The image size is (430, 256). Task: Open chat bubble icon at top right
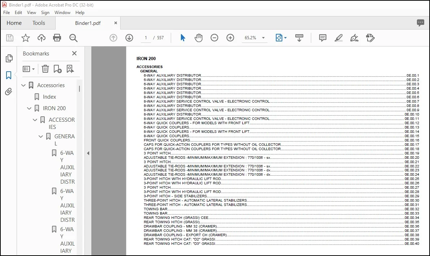tap(420, 23)
